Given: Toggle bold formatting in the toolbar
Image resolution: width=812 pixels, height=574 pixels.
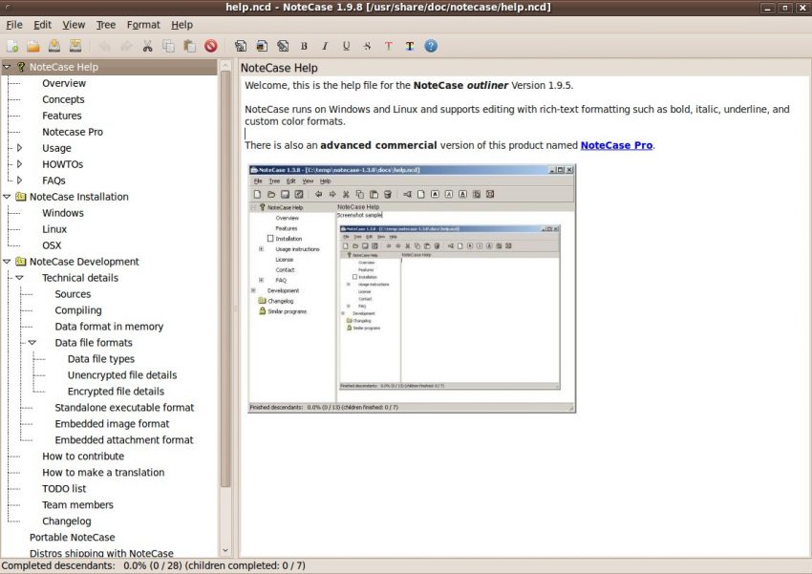Looking at the screenshot, I should (304, 45).
